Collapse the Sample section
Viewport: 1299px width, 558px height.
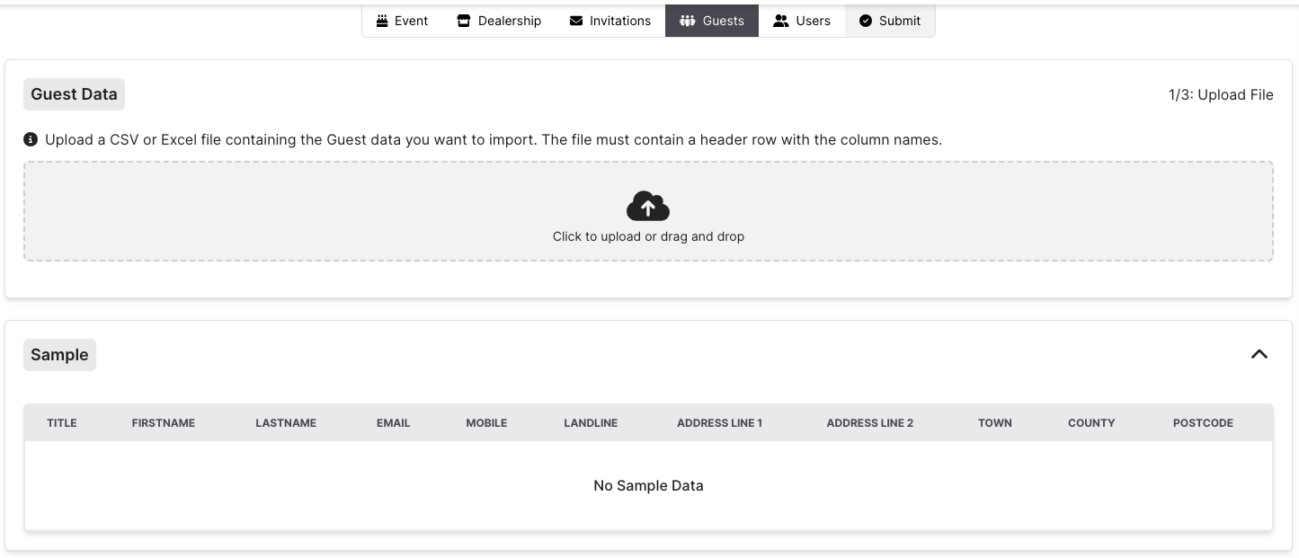click(x=1259, y=354)
